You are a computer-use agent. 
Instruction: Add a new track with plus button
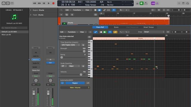pos(61,15)
